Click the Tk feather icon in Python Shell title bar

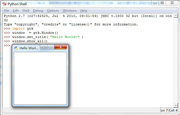pos(4,4)
